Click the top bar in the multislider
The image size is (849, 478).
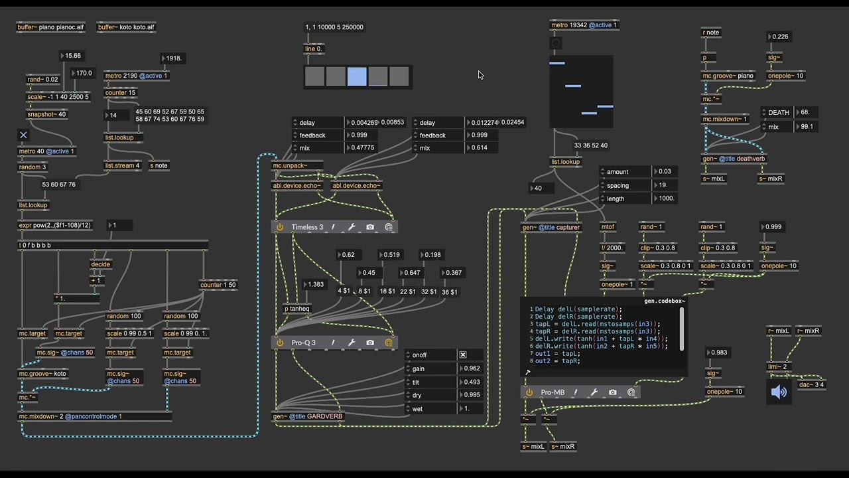[557, 63]
